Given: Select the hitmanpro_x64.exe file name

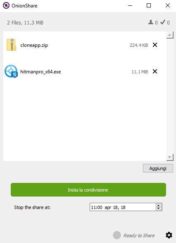Looking at the screenshot, I should pyautogui.click(x=40, y=72).
